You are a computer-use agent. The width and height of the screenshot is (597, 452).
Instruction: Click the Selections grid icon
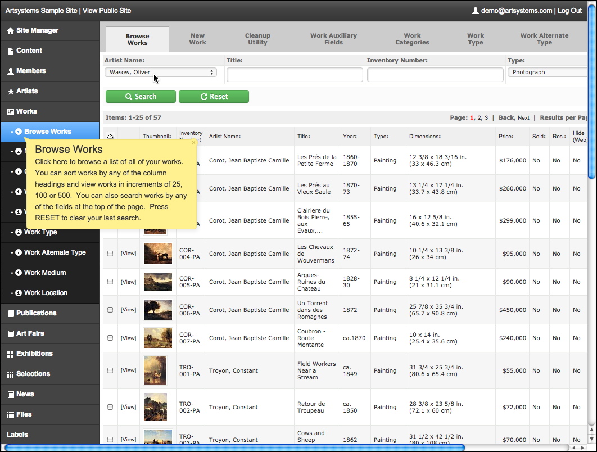(11, 374)
